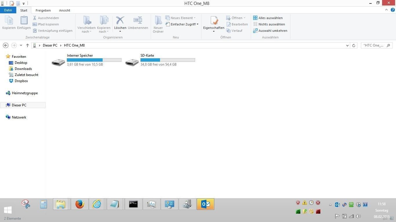Click the Umbenennen icon
This screenshot has height=222, width=396.
[x=138, y=20]
